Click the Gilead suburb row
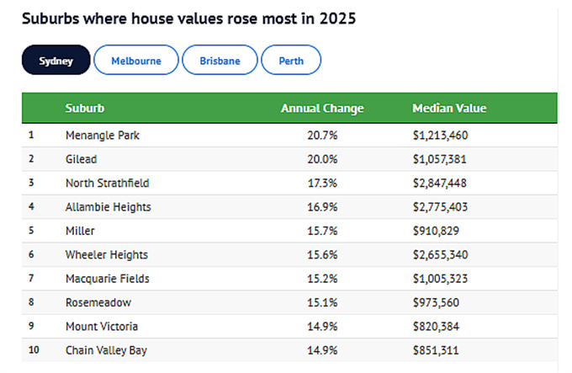 click(x=81, y=158)
